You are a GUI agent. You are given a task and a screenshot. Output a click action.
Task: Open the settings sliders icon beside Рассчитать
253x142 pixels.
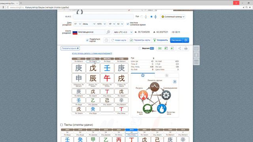tap(186, 40)
